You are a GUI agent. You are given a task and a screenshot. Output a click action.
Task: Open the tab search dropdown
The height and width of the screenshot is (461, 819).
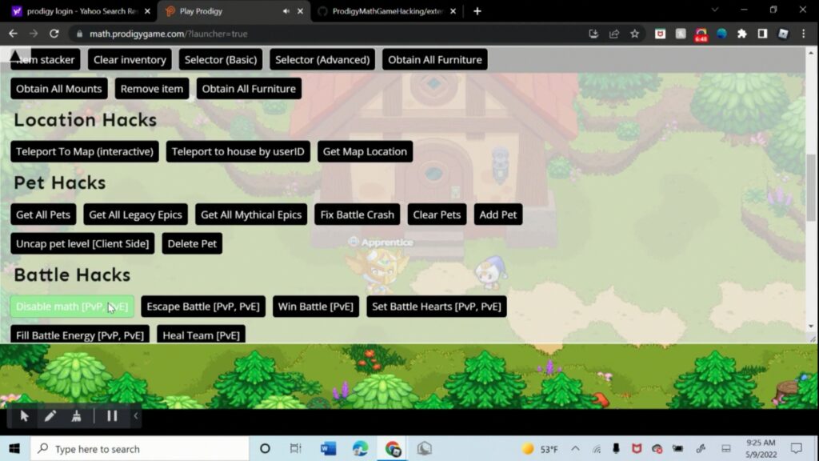tap(715, 10)
